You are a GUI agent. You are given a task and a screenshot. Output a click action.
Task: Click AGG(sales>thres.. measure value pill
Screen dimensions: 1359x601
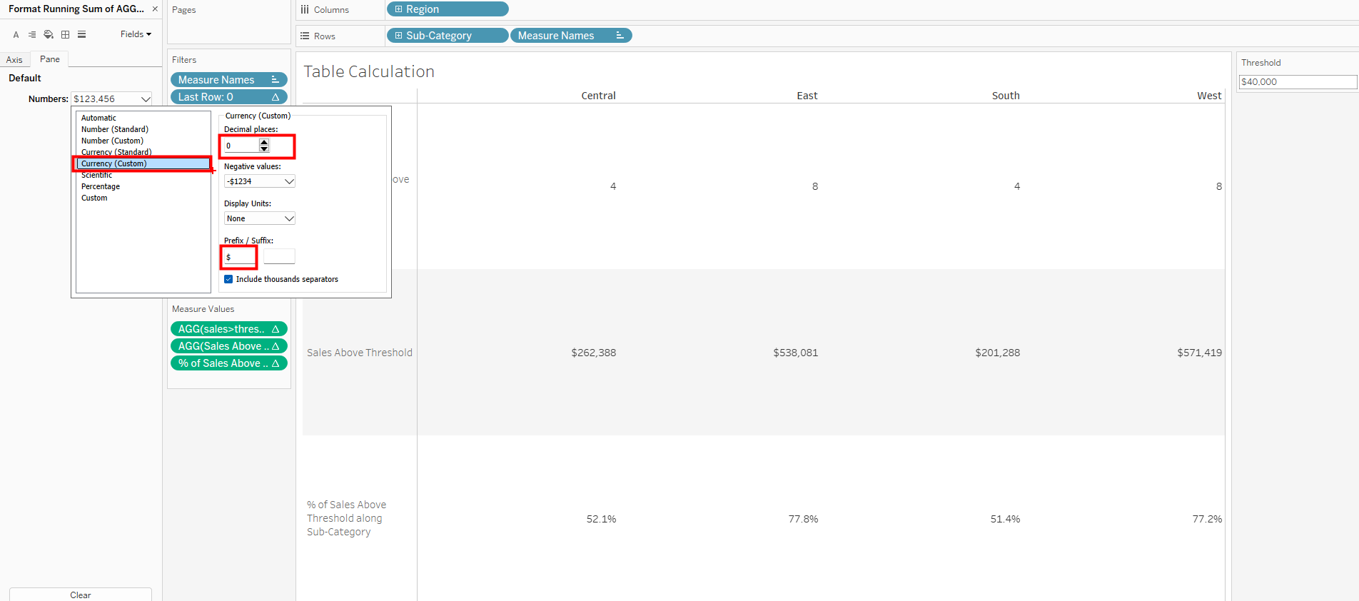pyautogui.click(x=229, y=329)
